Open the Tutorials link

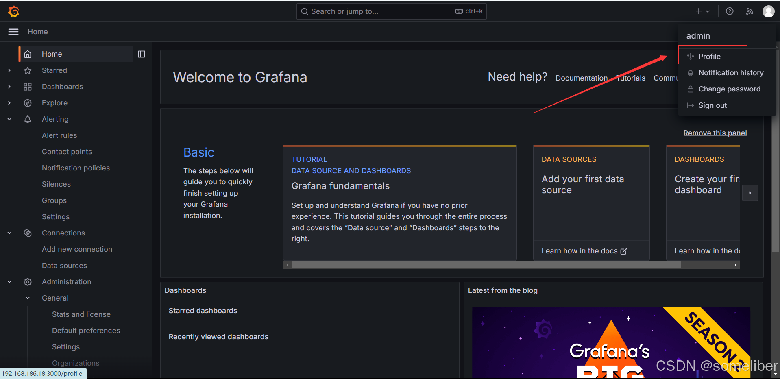(x=631, y=78)
